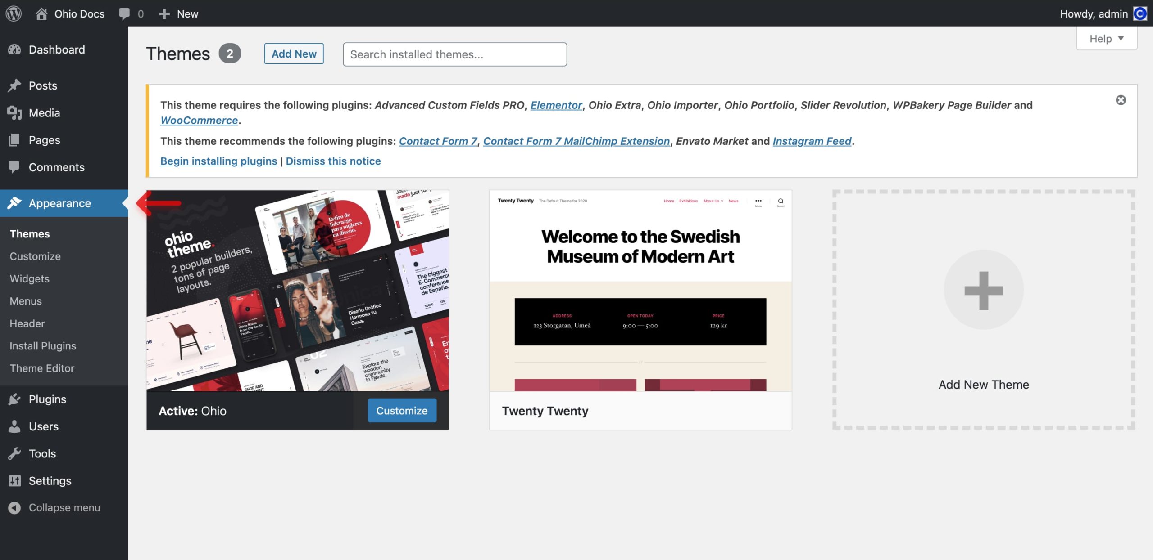
Task: Go to Widgets submenu
Action: 30,278
